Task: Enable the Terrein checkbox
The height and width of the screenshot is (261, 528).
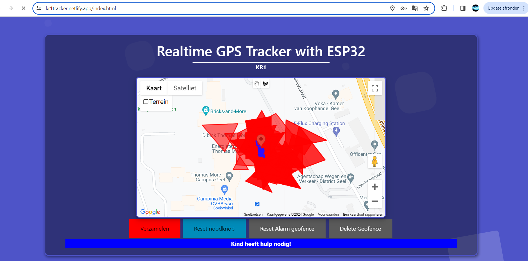Action: (x=146, y=102)
